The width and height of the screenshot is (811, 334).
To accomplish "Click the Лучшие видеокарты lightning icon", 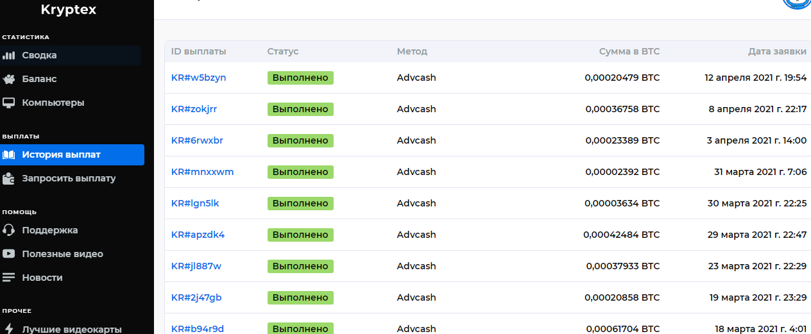I will [x=8, y=329].
